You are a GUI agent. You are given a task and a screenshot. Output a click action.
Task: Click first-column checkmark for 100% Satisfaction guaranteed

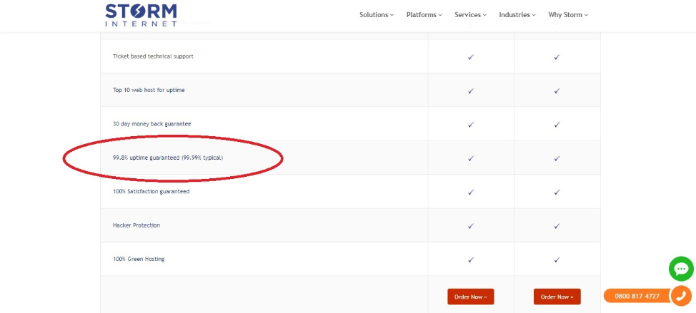[x=470, y=192]
